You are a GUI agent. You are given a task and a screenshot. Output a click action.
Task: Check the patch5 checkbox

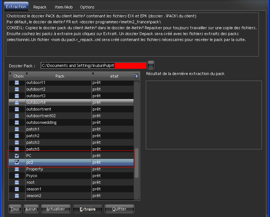coord(17,149)
